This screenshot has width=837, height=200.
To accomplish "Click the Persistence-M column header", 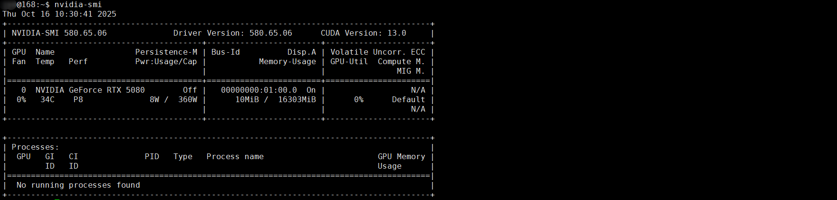I will coord(166,52).
